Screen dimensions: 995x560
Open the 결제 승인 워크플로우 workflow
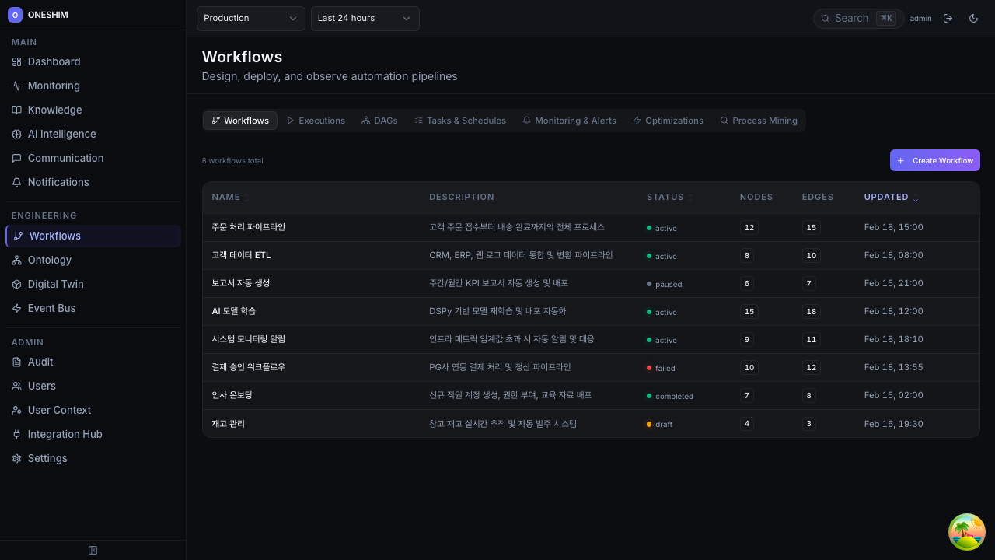pyautogui.click(x=248, y=367)
